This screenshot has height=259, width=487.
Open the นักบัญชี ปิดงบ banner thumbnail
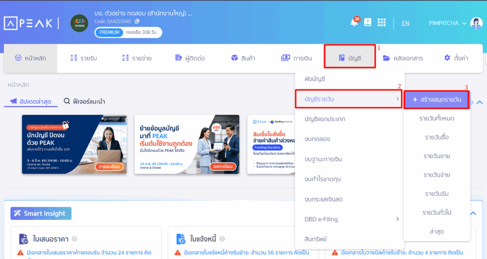pyautogui.click(x=74, y=144)
